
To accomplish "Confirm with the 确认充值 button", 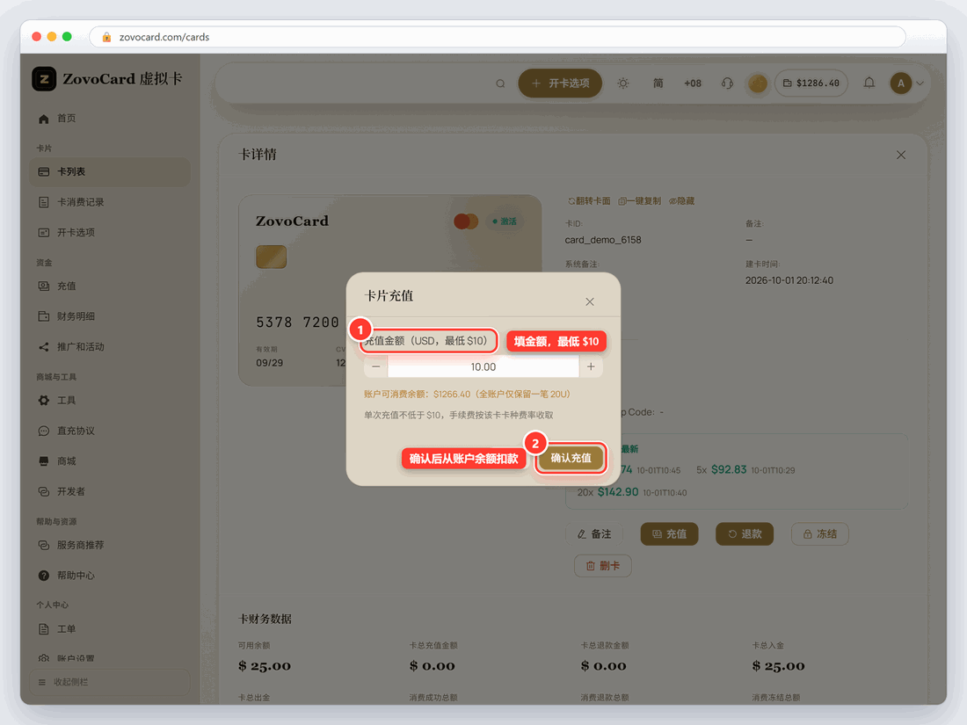I will 571,458.
